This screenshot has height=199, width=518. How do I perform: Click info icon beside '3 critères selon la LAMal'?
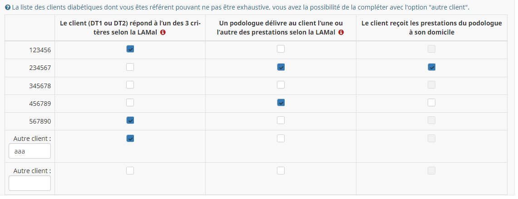[x=163, y=33]
